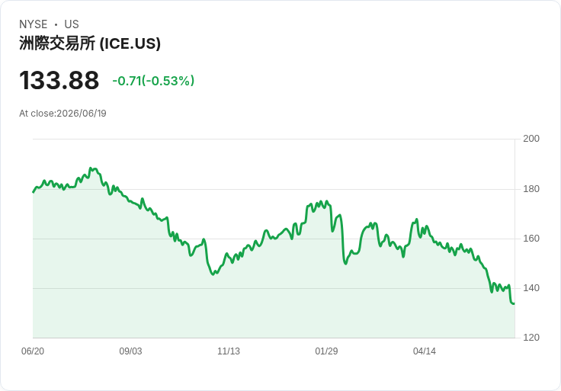Select the 04/14 date label on x-axis

[425, 351]
